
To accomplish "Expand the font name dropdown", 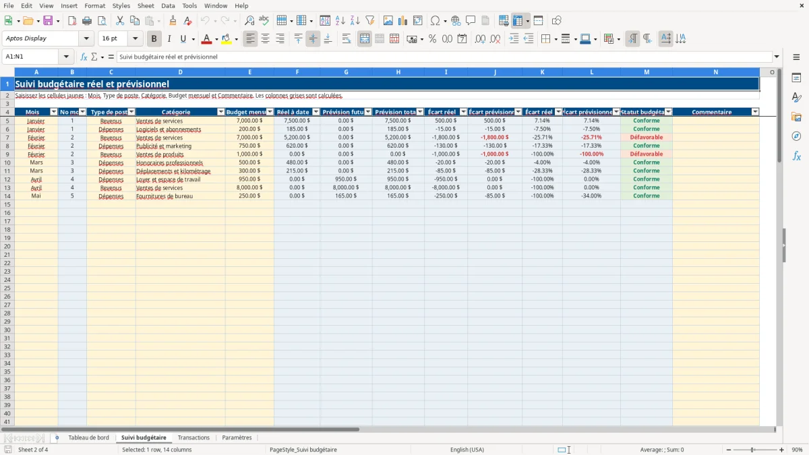I will 86,39.
